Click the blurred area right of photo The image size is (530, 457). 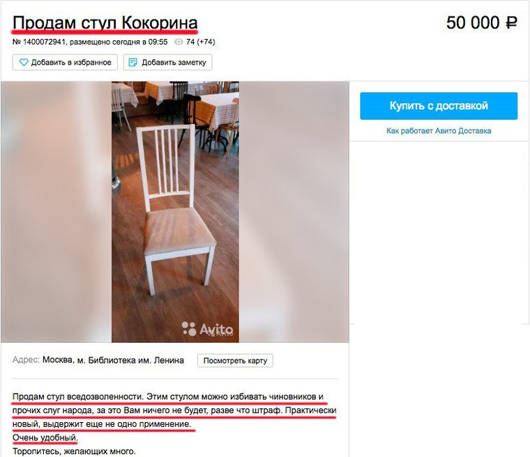click(x=294, y=212)
